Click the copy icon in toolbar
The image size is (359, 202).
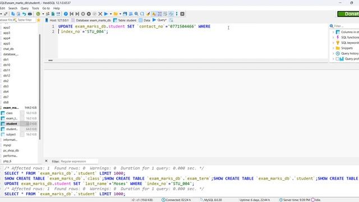point(13,14)
